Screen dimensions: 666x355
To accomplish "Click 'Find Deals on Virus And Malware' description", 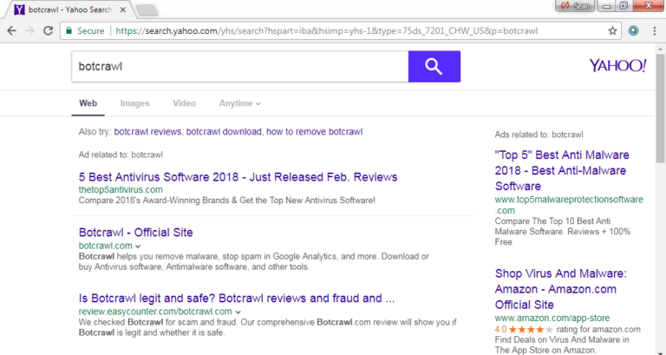I will pyautogui.click(x=562, y=345).
